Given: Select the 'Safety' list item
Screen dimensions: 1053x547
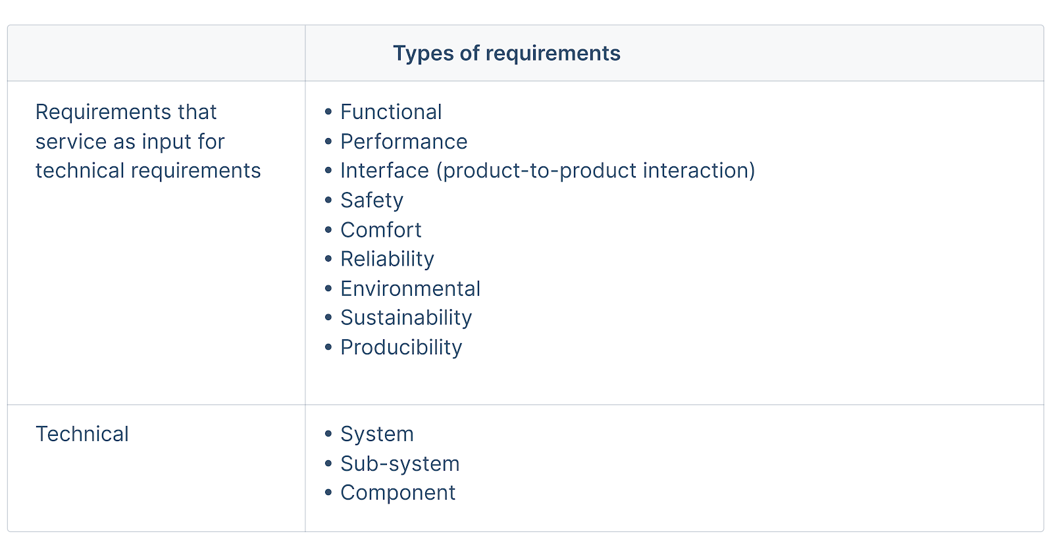Looking at the screenshot, I should pos(372,200).
